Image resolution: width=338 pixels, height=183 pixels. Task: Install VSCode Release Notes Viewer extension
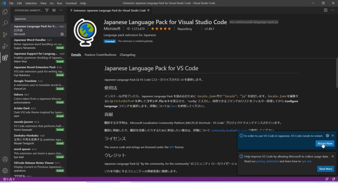60,170
